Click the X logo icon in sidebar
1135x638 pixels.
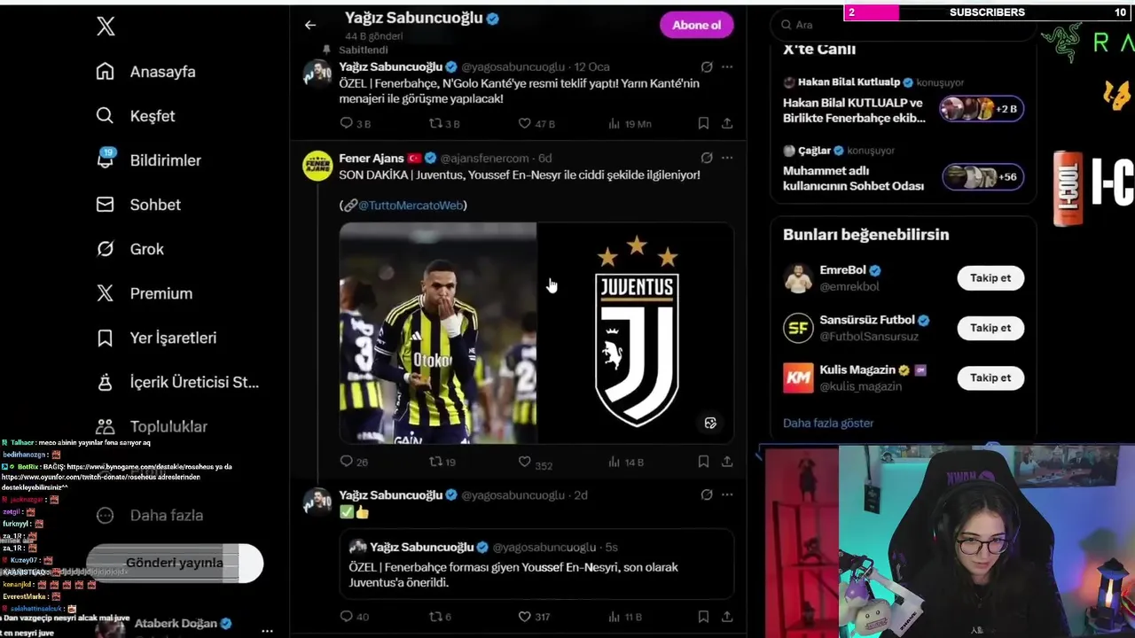pos(106,27)
